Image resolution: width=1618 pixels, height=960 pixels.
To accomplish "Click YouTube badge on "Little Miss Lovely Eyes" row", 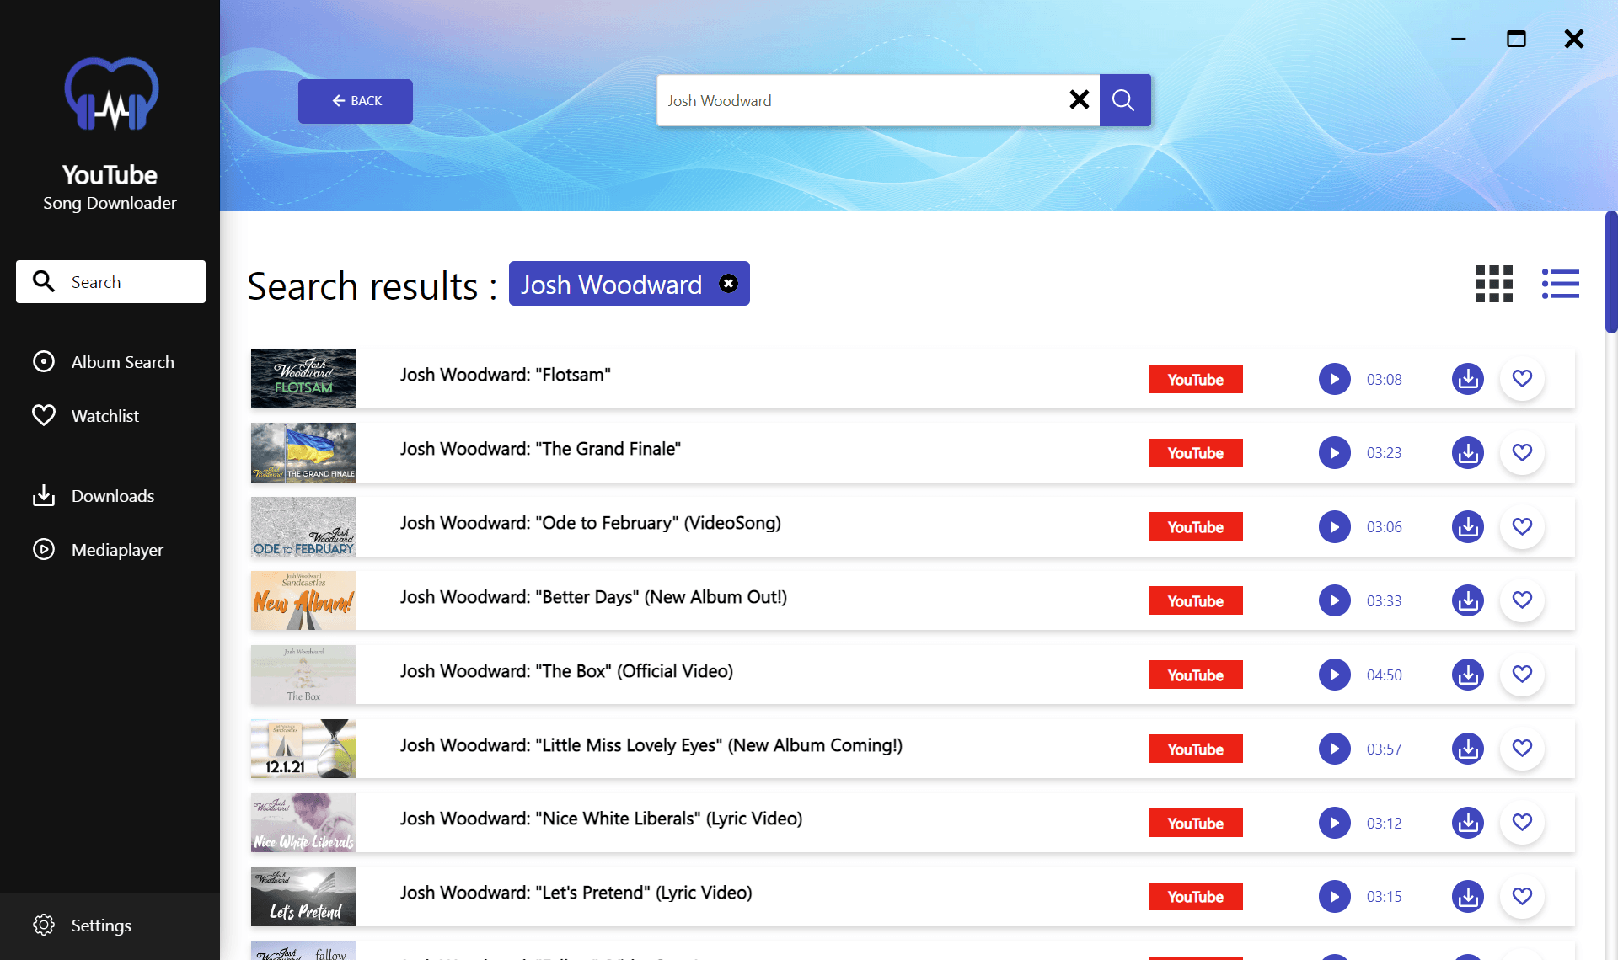I will tap(1195, 749).
